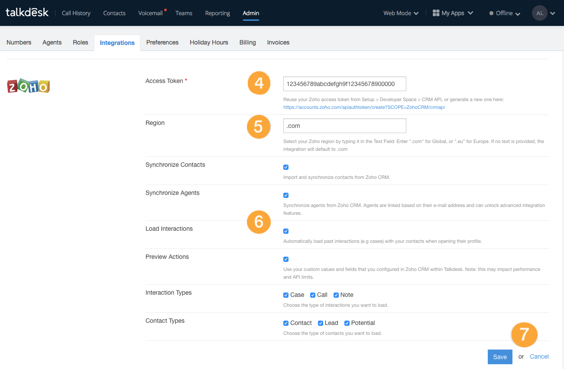Select Admin in top navigation
This screenshot has width=564, height=369.
click(251, 13)
